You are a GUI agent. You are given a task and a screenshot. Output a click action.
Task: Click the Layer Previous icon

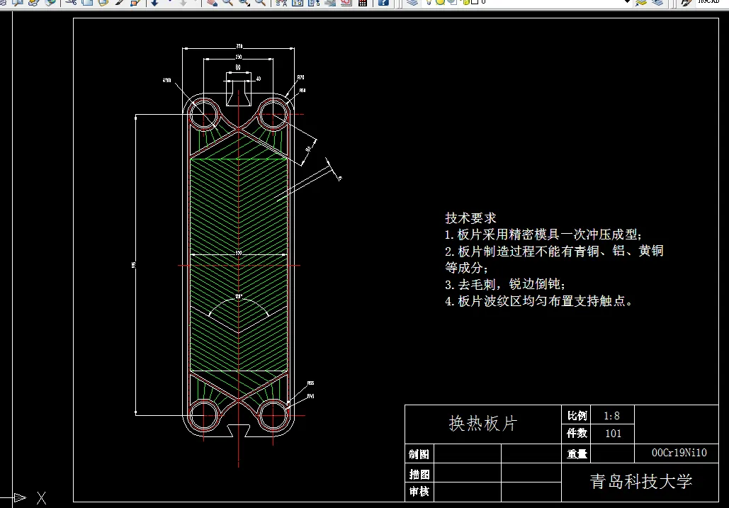tap(657, 2)
